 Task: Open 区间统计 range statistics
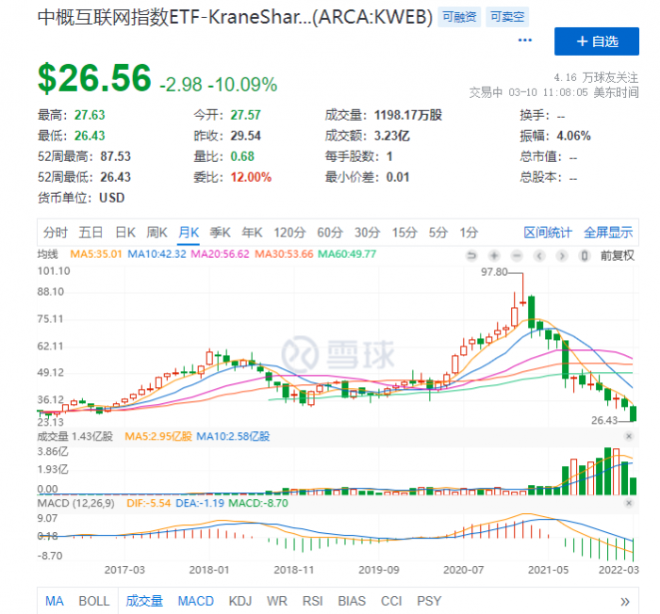(x=548, y=233)
